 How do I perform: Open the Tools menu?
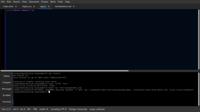point(60,2)
